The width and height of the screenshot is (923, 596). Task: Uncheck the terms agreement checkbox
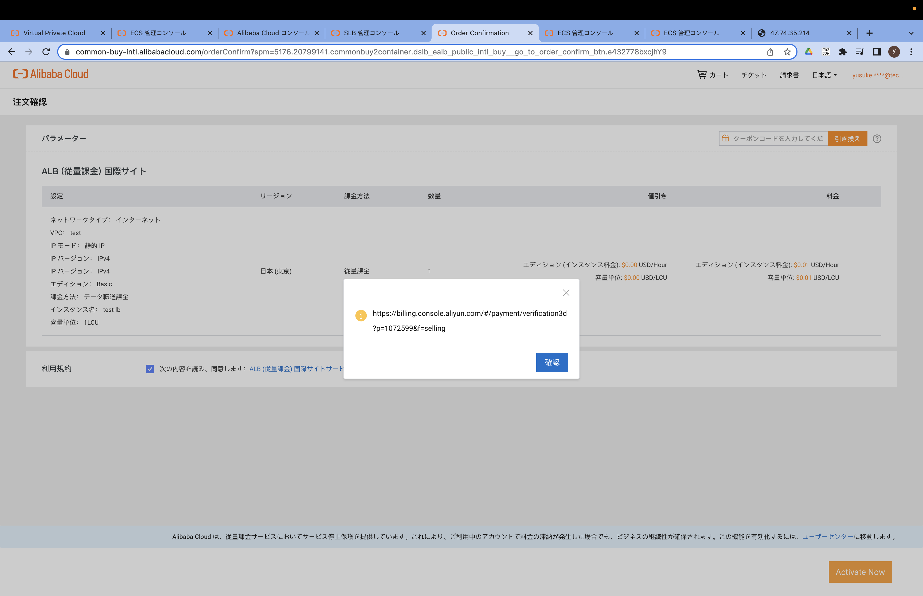150,369
